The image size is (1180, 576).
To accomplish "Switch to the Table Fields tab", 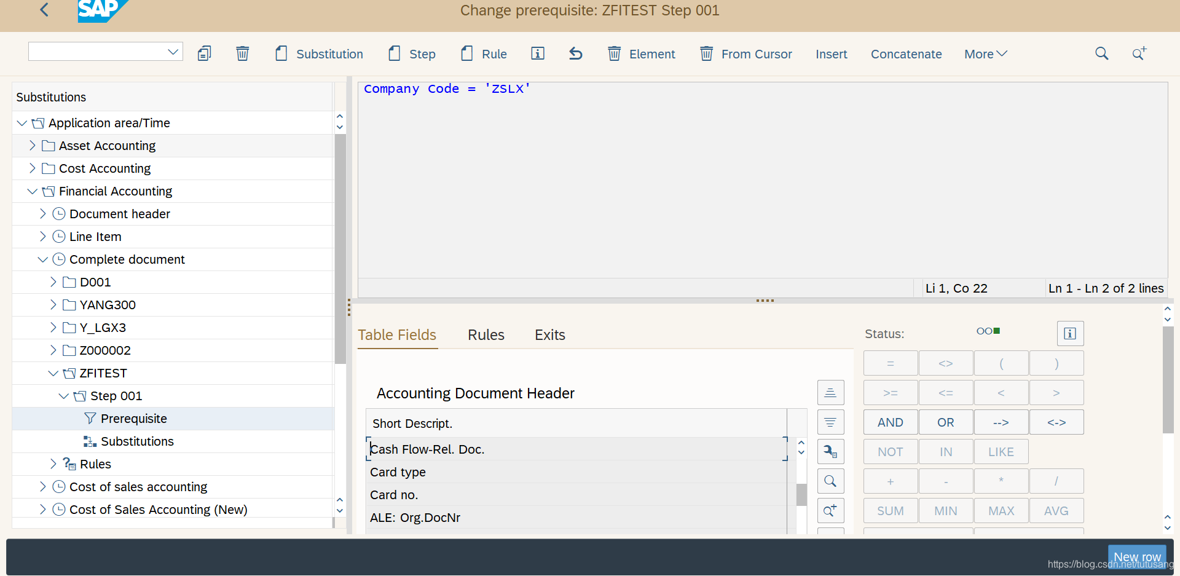I will point(397,335).
